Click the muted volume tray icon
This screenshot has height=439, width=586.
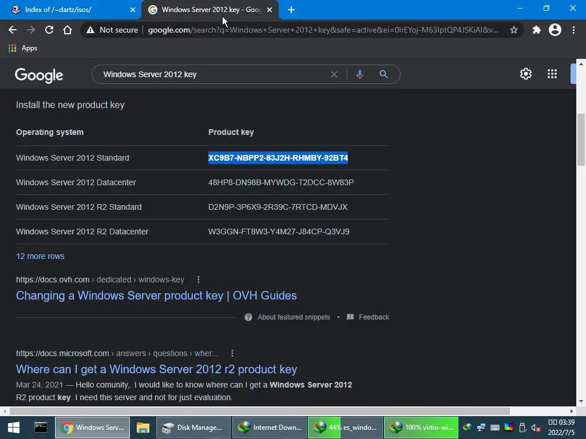536,428
